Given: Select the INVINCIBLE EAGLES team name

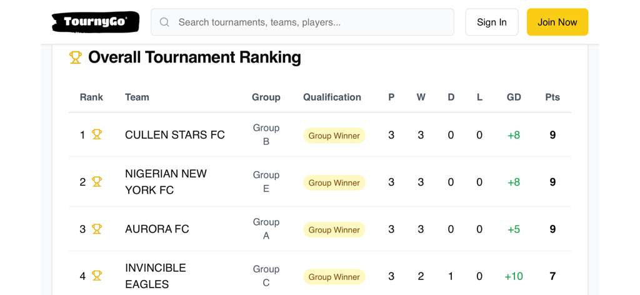Looking at the screenshot, I should pyautogui.click(x=156, y=276).
